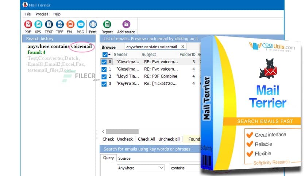The width and height of the screenshot is (305, 176).
Task: Click the terrier dog logo on product box
Action: click(268, 68)
